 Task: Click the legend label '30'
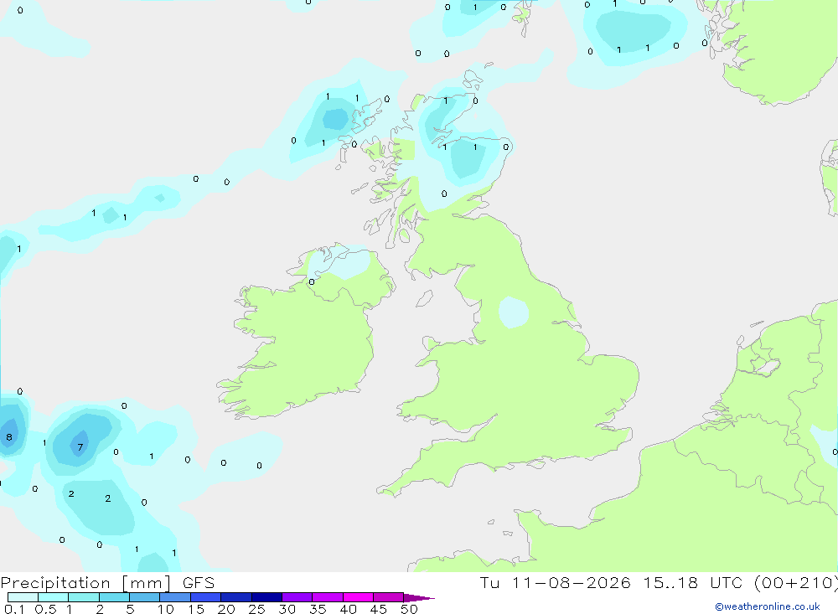pyautogui.click(x=287, y=609)
